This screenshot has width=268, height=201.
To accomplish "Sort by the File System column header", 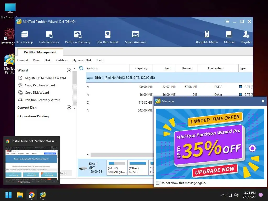I will [218, 68].
